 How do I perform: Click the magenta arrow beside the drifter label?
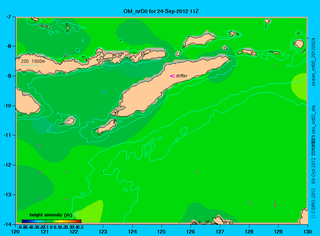click(x=172, y=76)
